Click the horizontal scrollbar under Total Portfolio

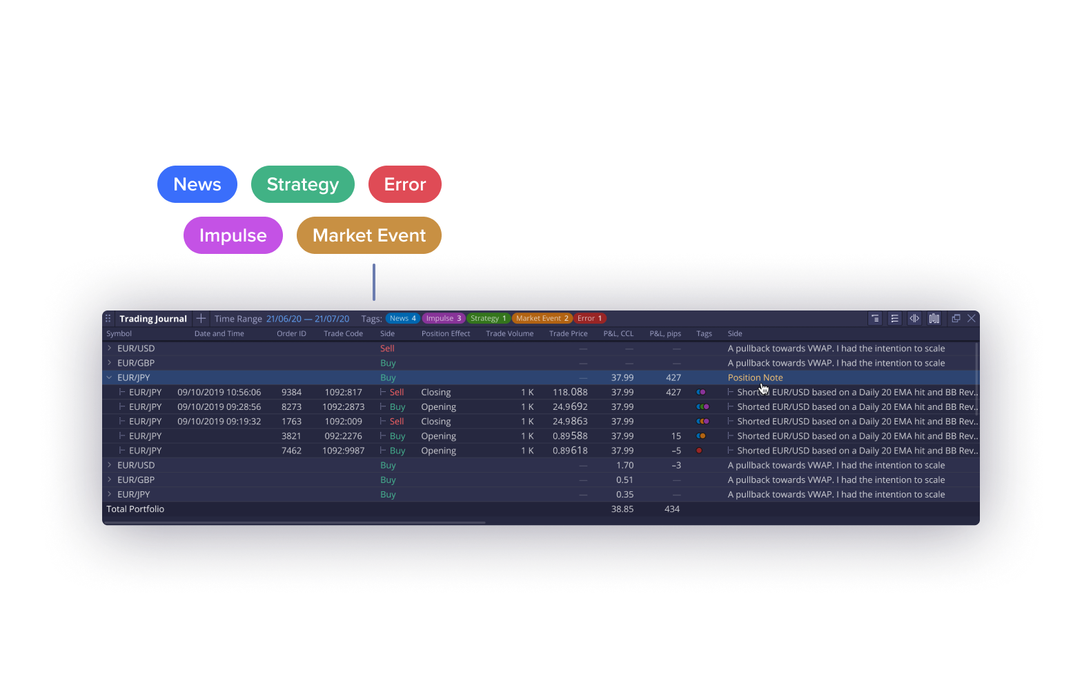tap(295, 522)
